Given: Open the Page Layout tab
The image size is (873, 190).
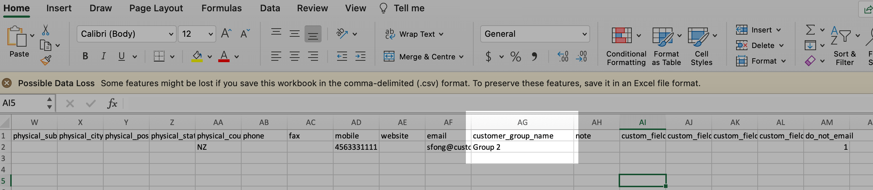Looking at the screenshot, I should (x=156, y=8).
